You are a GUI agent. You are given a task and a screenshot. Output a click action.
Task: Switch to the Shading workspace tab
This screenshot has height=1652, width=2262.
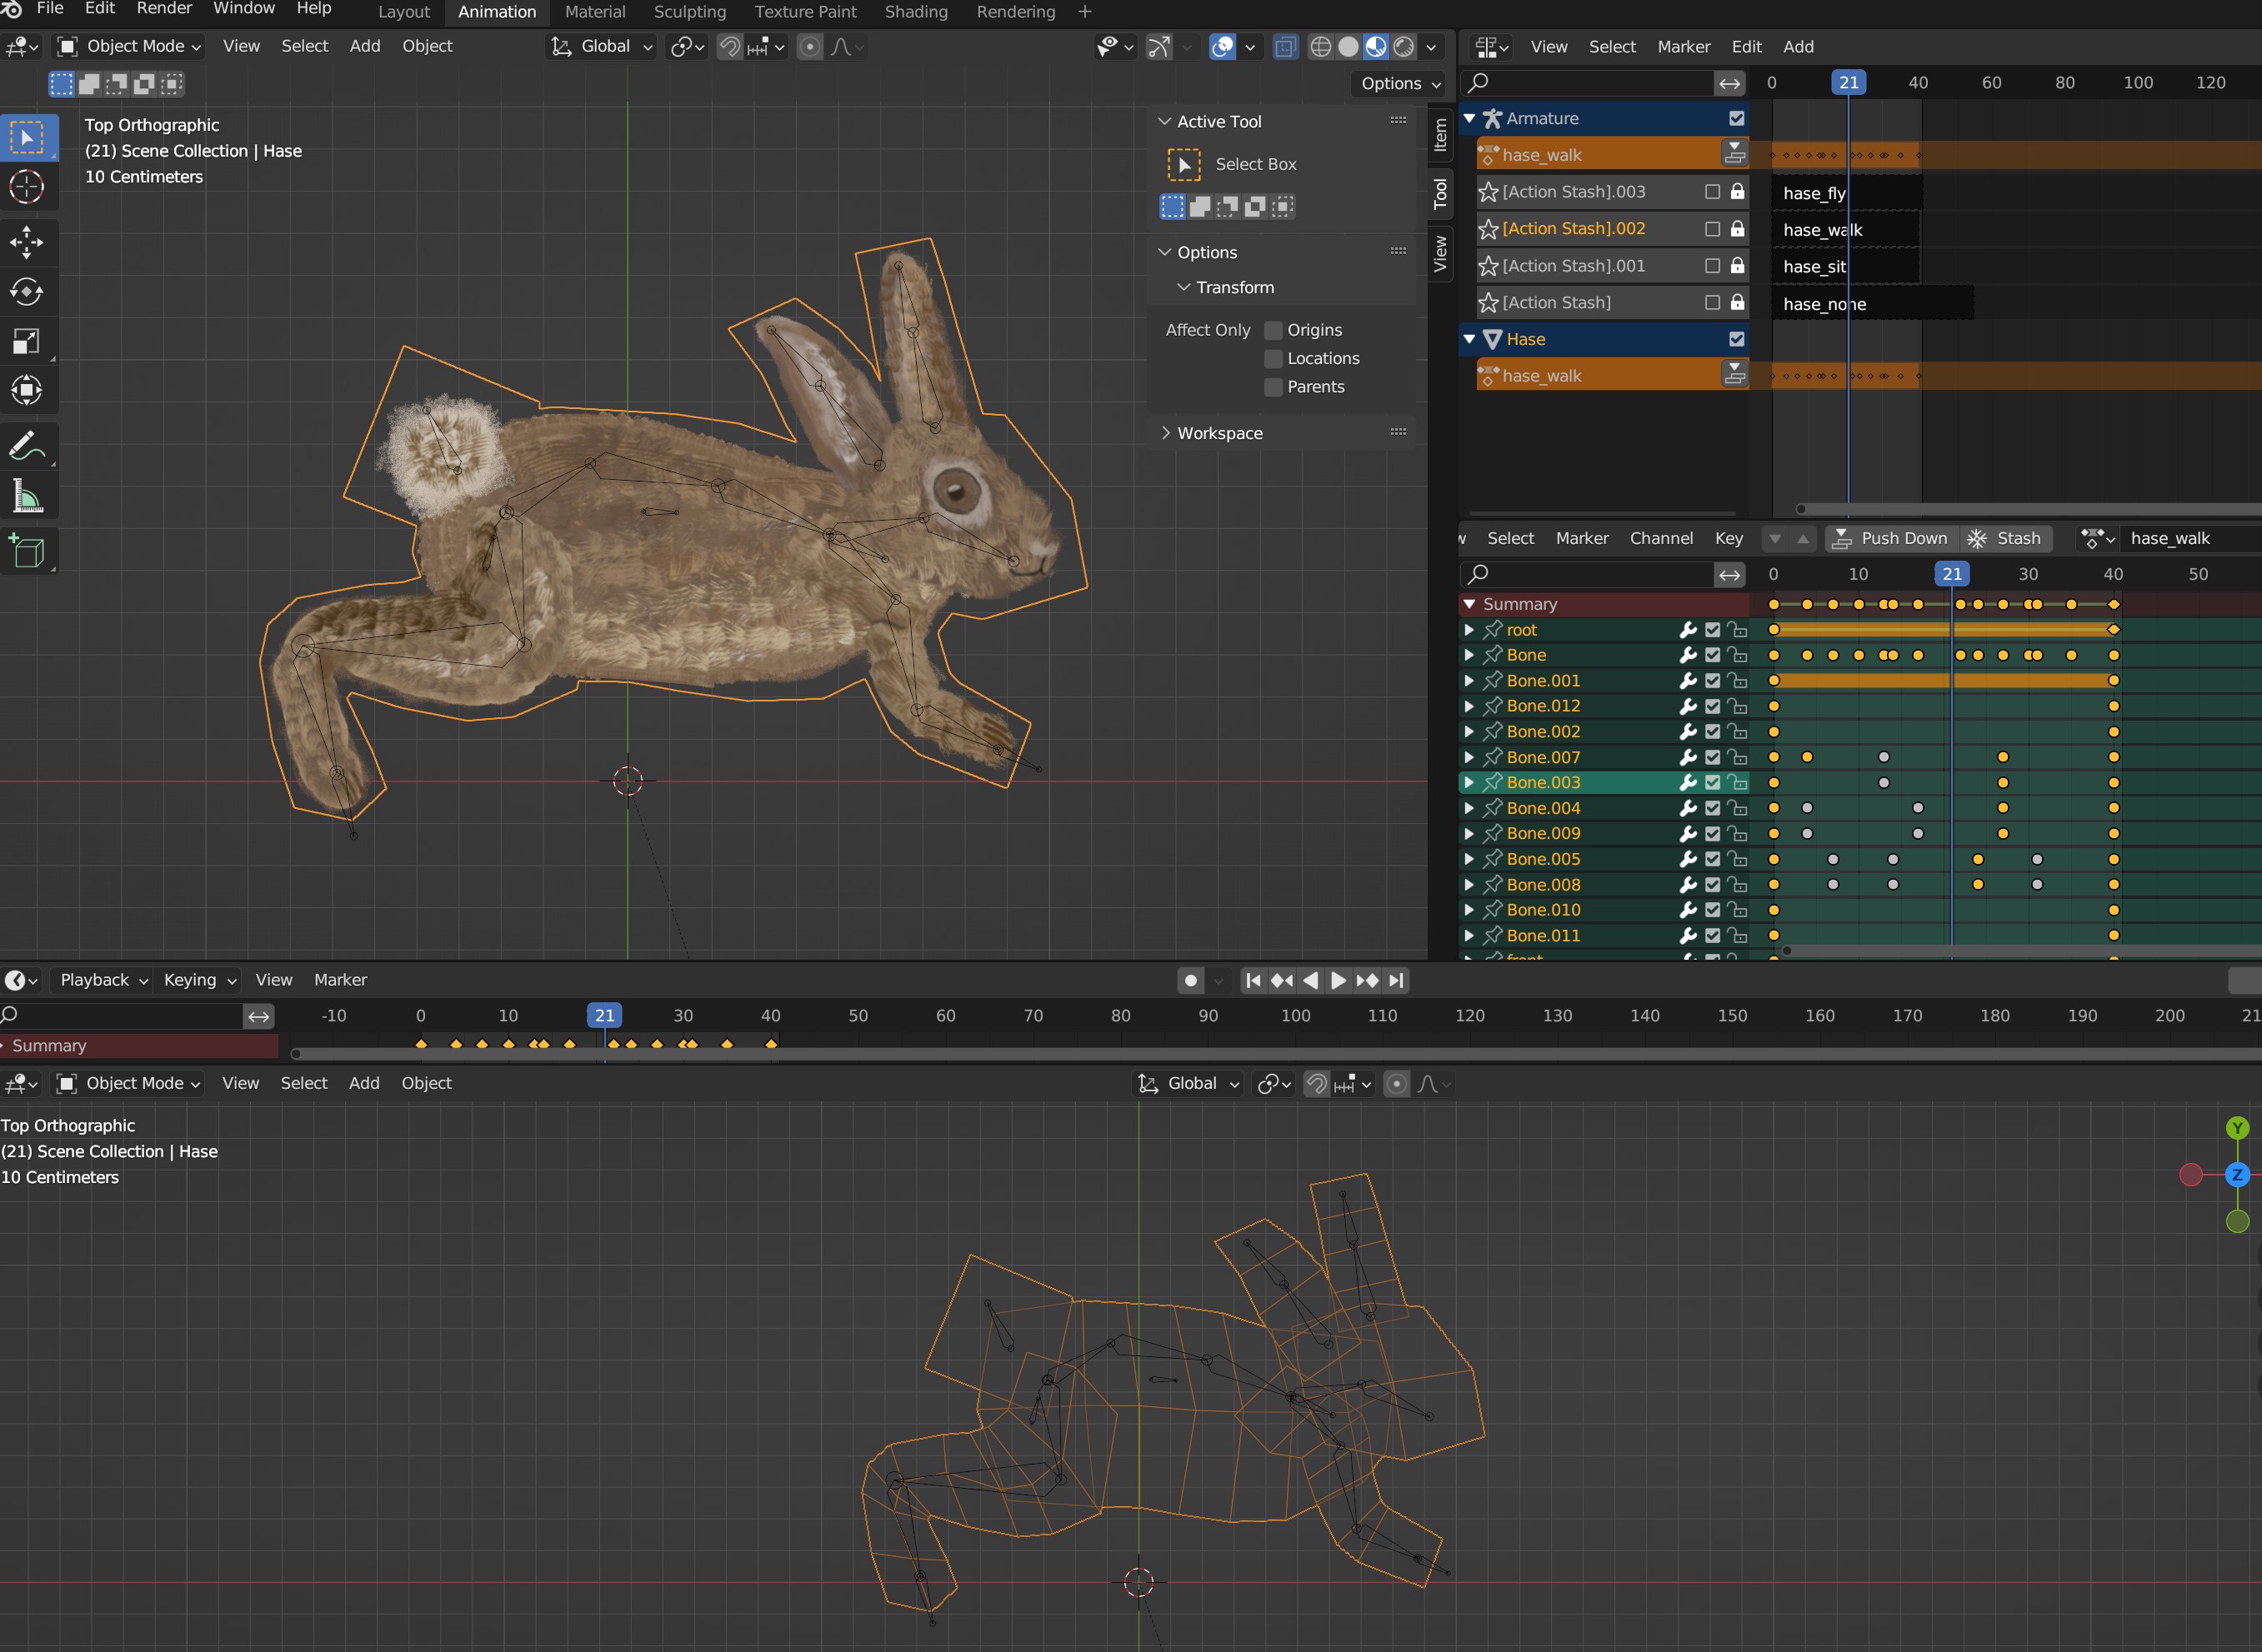point(915,12)
